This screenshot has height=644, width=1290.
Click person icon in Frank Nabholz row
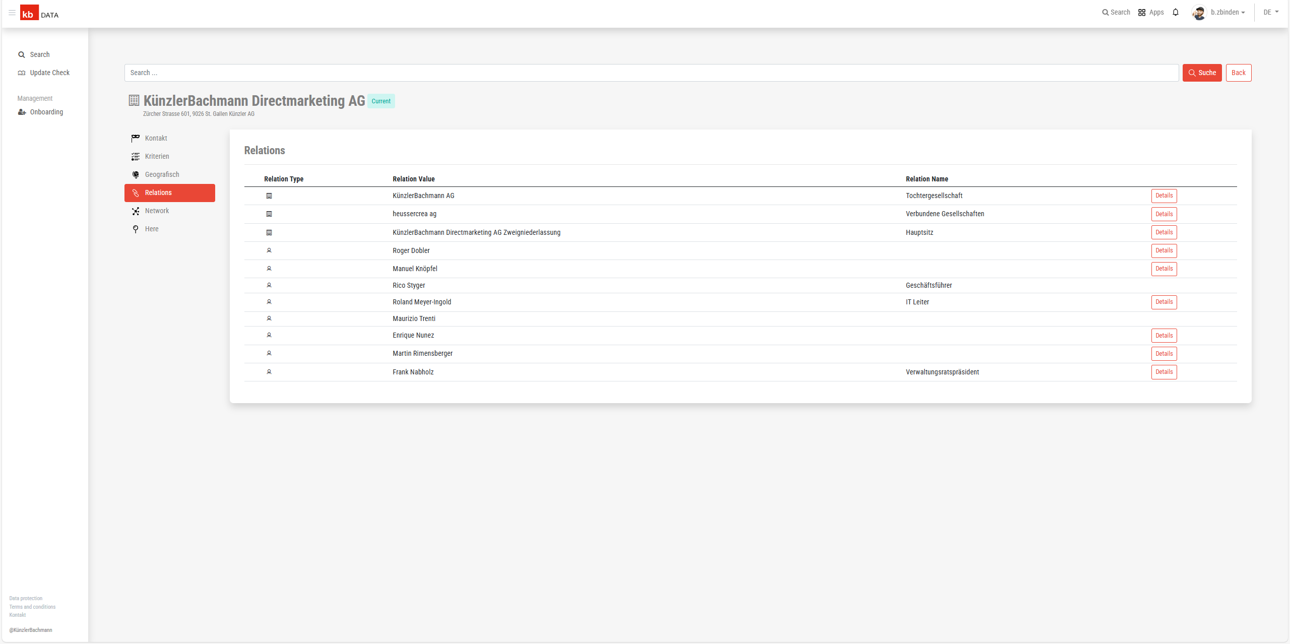(x=269, y=372)
